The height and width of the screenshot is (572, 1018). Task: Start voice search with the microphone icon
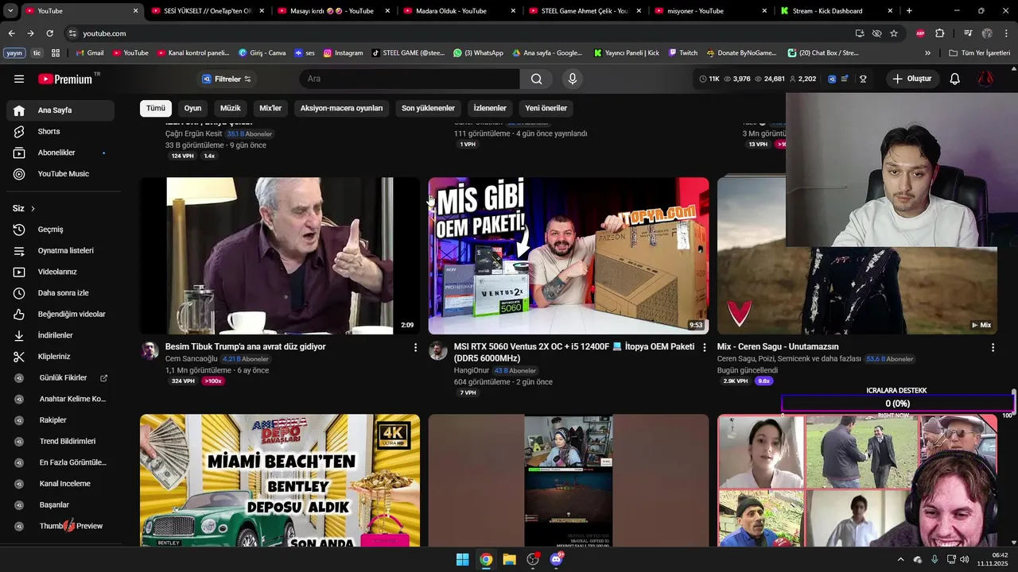[x=572, y=79]
